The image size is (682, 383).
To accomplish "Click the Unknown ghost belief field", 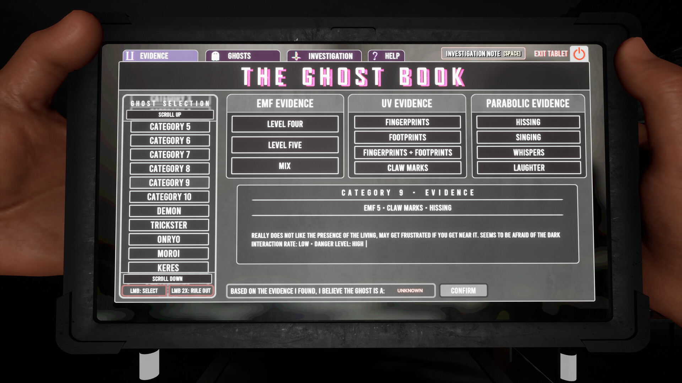I will pyautogui.click(x=410, y=290).
